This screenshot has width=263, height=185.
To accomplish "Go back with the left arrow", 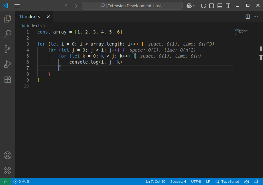I will (67, 6).
